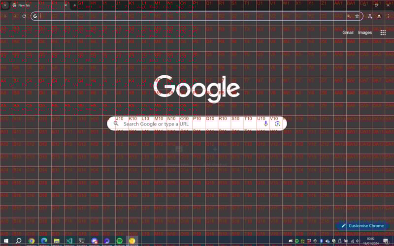Open the Chrome profile avatar

point(379,16)
